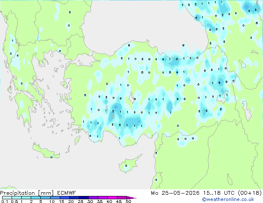Image resolution: width=263 pixels, height=203 pixels.
Task: Click the precipitation value '5' in eastern Turkey
Action: (x=219, y=82)
